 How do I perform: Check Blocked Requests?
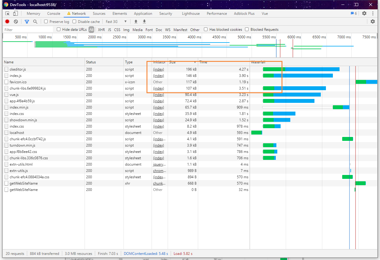[247, 29]
